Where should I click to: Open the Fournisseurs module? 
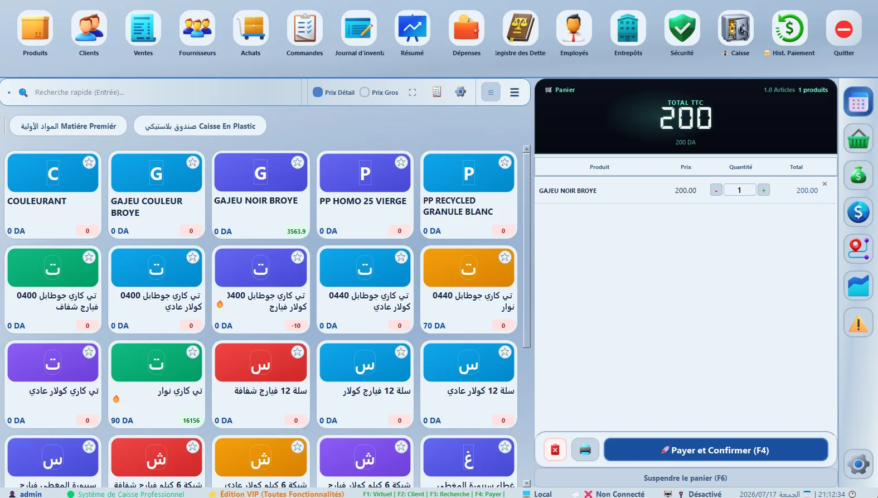197,33
